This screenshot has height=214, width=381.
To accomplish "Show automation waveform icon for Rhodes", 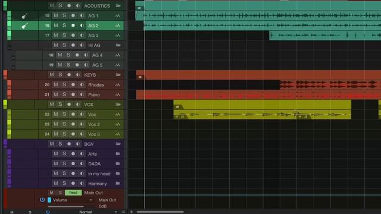I will tap(118, 84).
